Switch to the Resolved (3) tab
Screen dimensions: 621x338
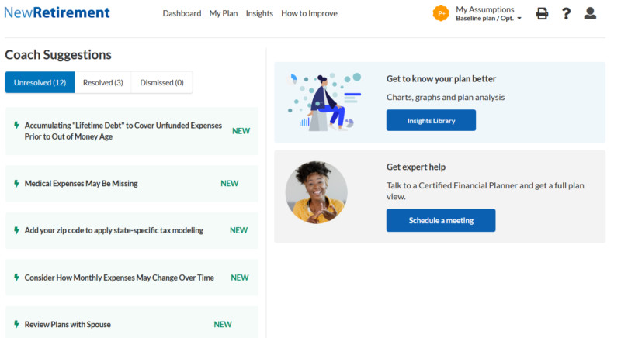[x=103, y=82]
